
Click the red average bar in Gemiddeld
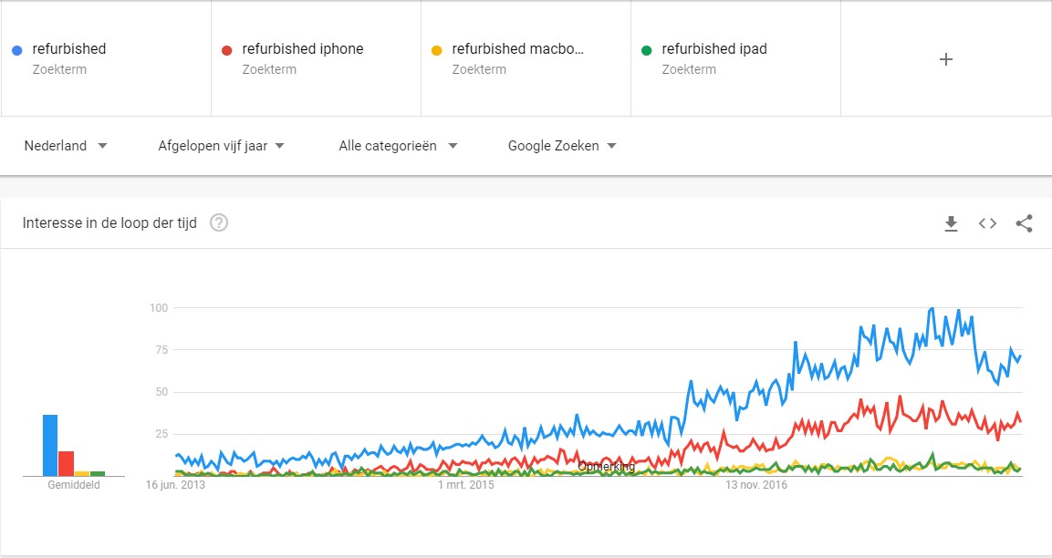coord(66,463)
